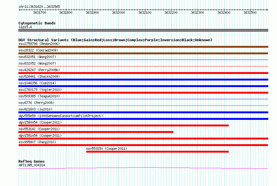The width and height of the screenshot is (277, 186).
Task: Click the brown bar under esv28322
Action: click(x=143, y=53)
